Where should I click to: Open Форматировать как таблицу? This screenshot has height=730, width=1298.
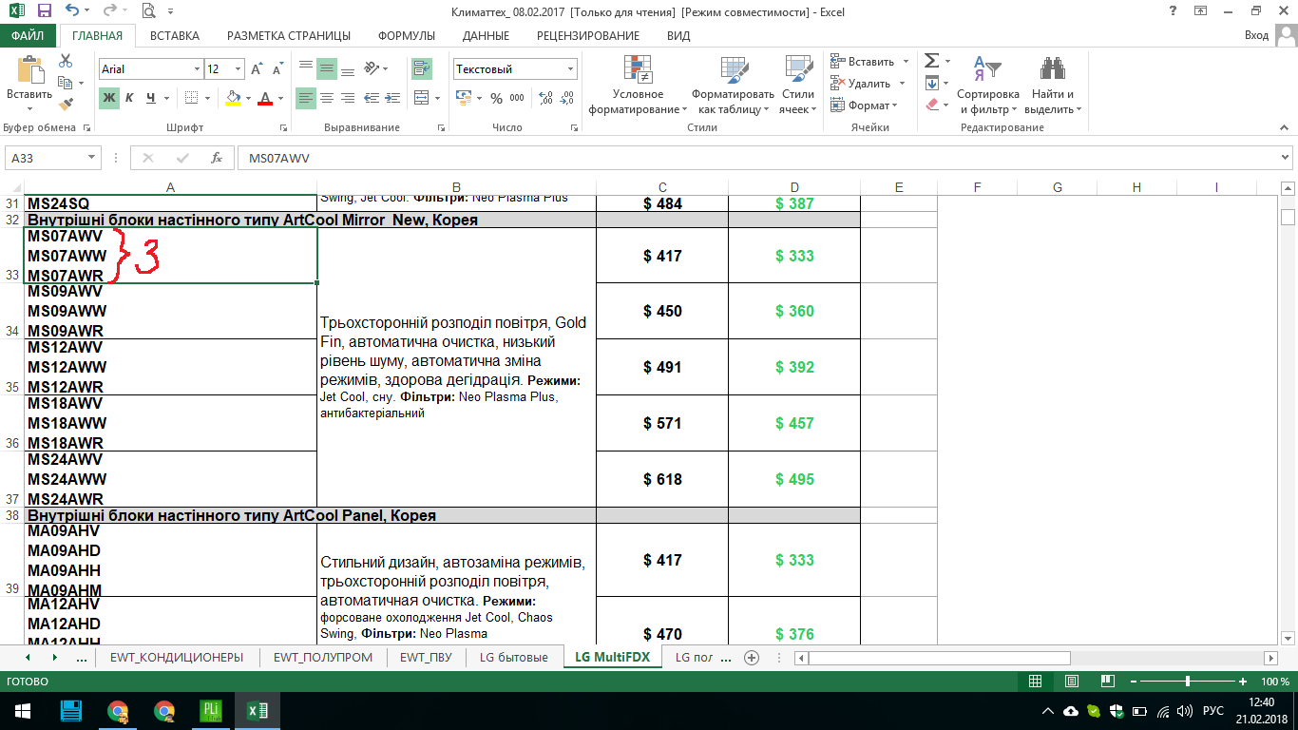[733, 85]
